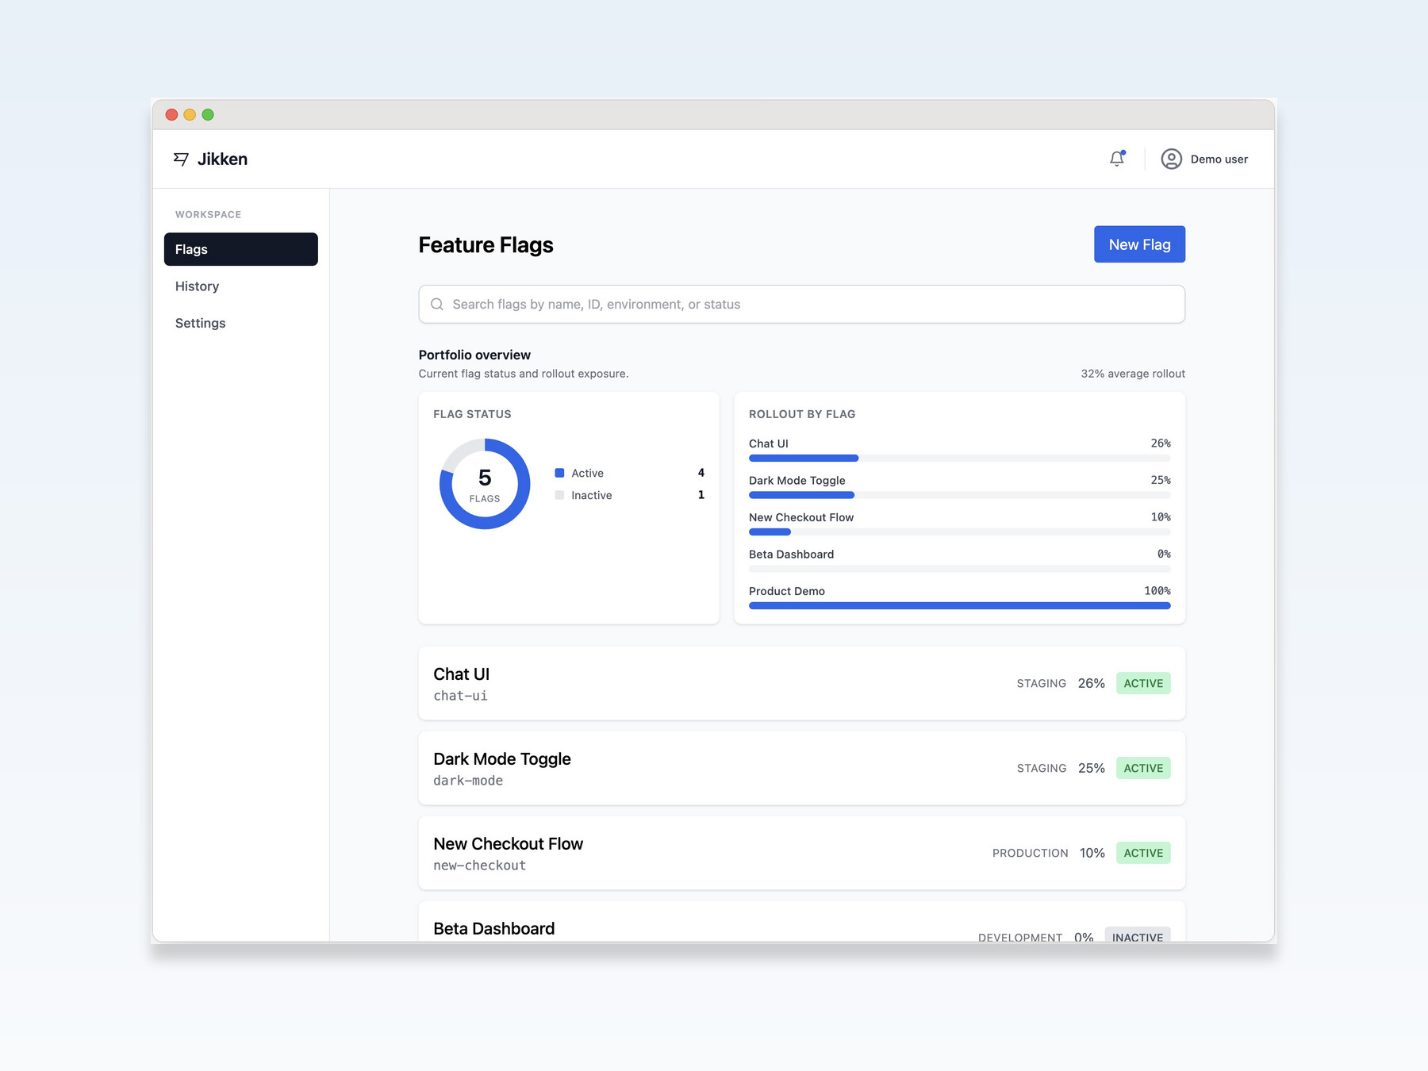Open the Dark Mode Toggle flag card
Image resolution: width=1428 pixels, height=1071 pixels.
pos(801,768)
